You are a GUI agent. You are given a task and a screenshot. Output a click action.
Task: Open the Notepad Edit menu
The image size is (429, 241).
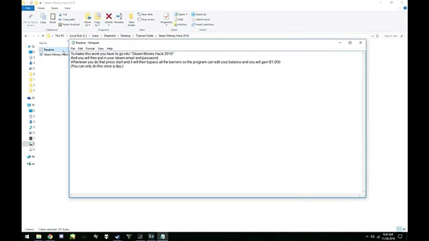pos(80,49)
